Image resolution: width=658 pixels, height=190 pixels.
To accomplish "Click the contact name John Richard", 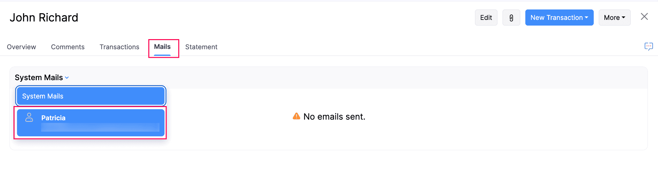I will click(x=44, y=17).
